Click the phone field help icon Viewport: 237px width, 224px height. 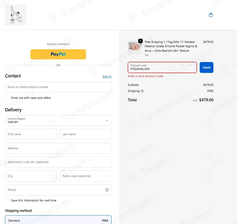(107, 190)
